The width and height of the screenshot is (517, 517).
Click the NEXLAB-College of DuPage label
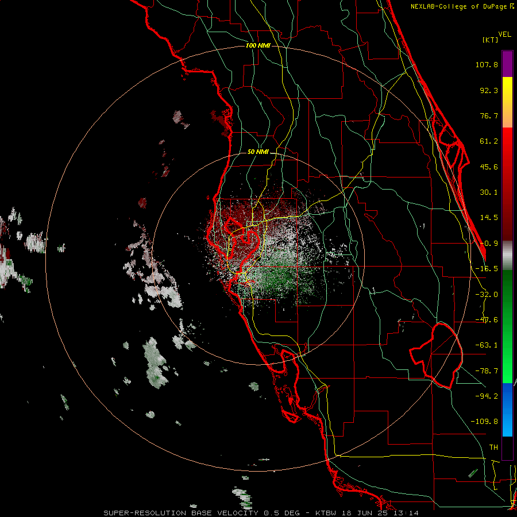click(x=462, y=6)
